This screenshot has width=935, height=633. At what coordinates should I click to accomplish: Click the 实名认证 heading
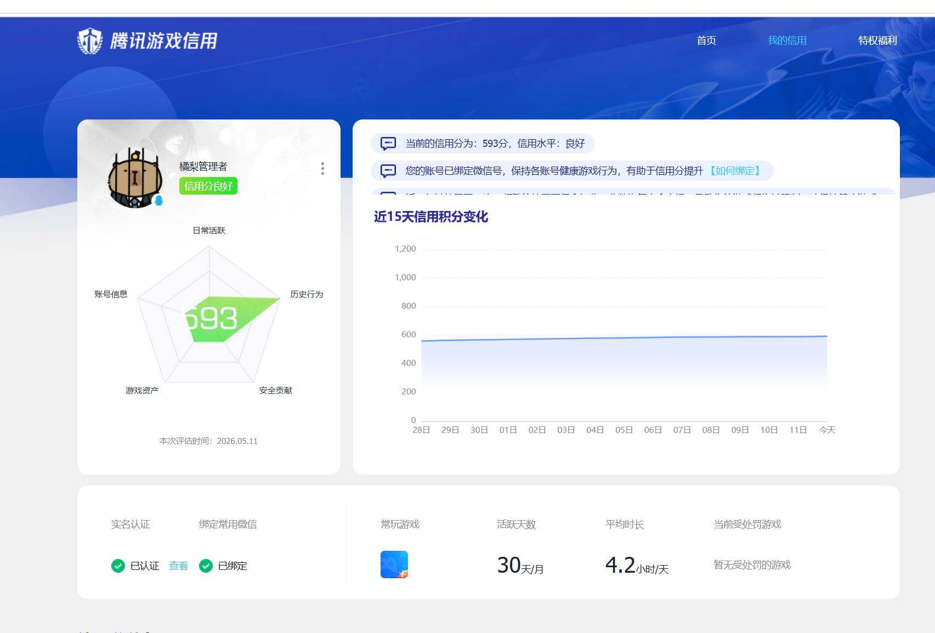click(131, 524)
